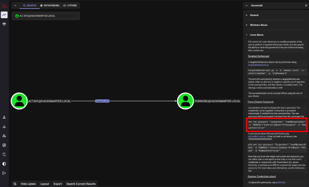Open the Explore graph view icon

pyautogui.click(x=4, y=15)
